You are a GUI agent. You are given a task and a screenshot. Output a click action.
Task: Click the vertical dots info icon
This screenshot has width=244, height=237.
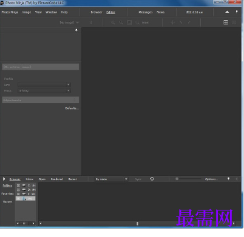click(x=91, y=22)
